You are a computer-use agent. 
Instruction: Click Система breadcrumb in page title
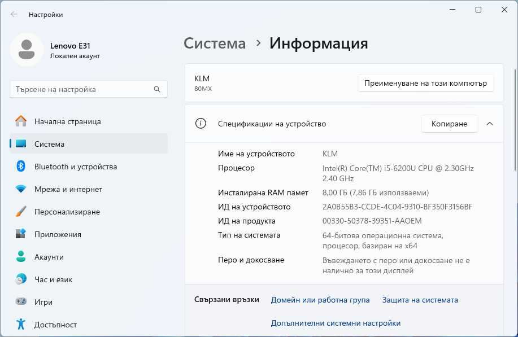[x=215, y=43]
